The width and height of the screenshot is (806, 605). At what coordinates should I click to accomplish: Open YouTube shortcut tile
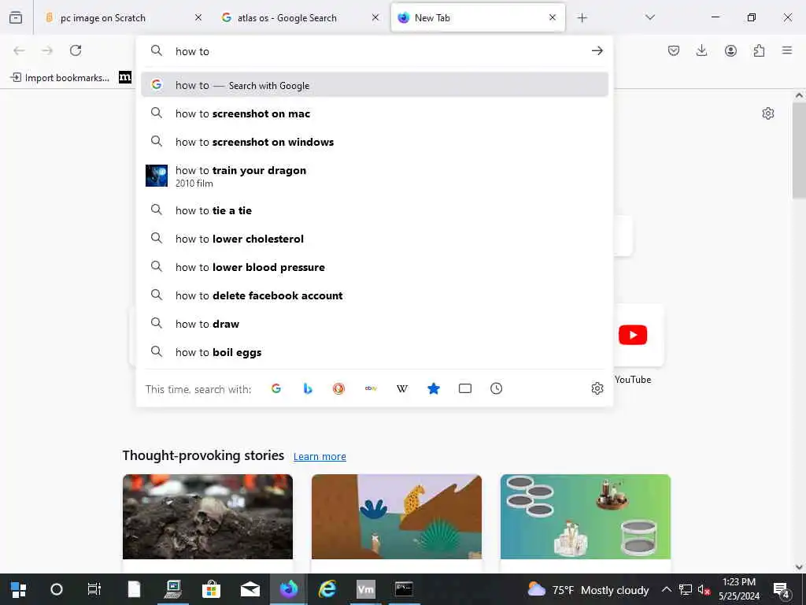tap(633, 335)
